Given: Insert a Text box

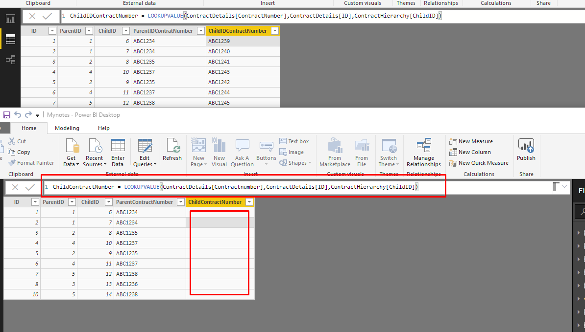Looking at the screenshot, I should click(x=294, y=141).
